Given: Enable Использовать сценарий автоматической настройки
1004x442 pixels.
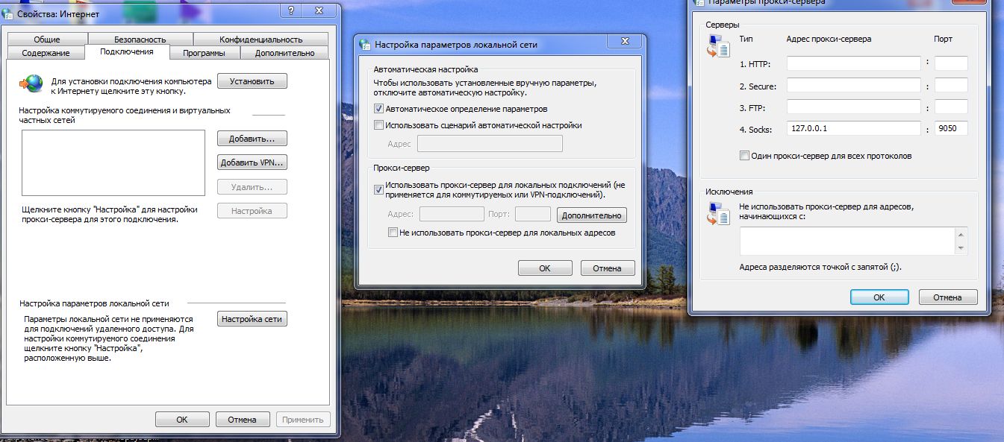Looking at the screenshot, I should click(379, 125).
